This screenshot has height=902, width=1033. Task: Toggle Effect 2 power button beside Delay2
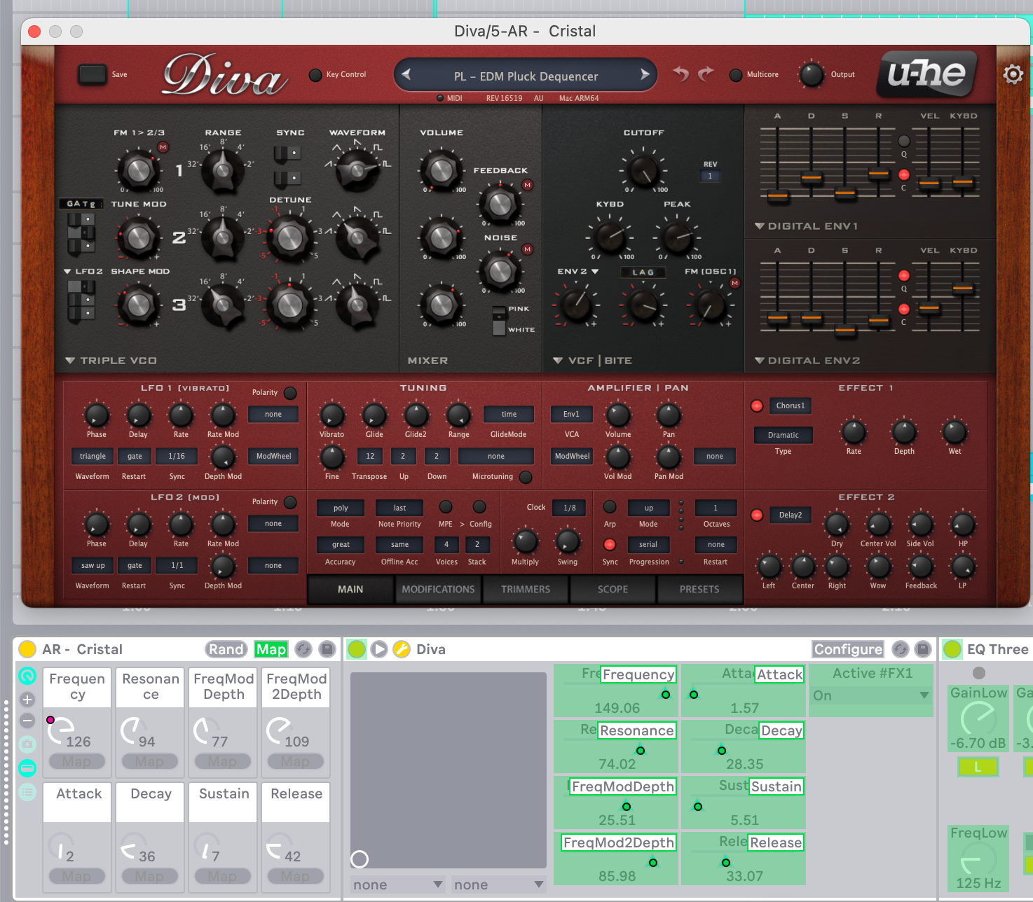[757, 515]
